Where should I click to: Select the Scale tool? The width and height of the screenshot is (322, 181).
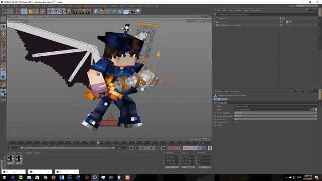[x=30, y=11]
